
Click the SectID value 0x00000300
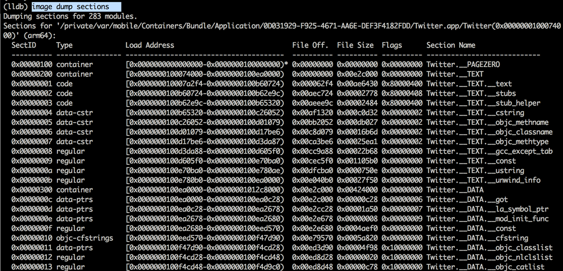point(32,190)
